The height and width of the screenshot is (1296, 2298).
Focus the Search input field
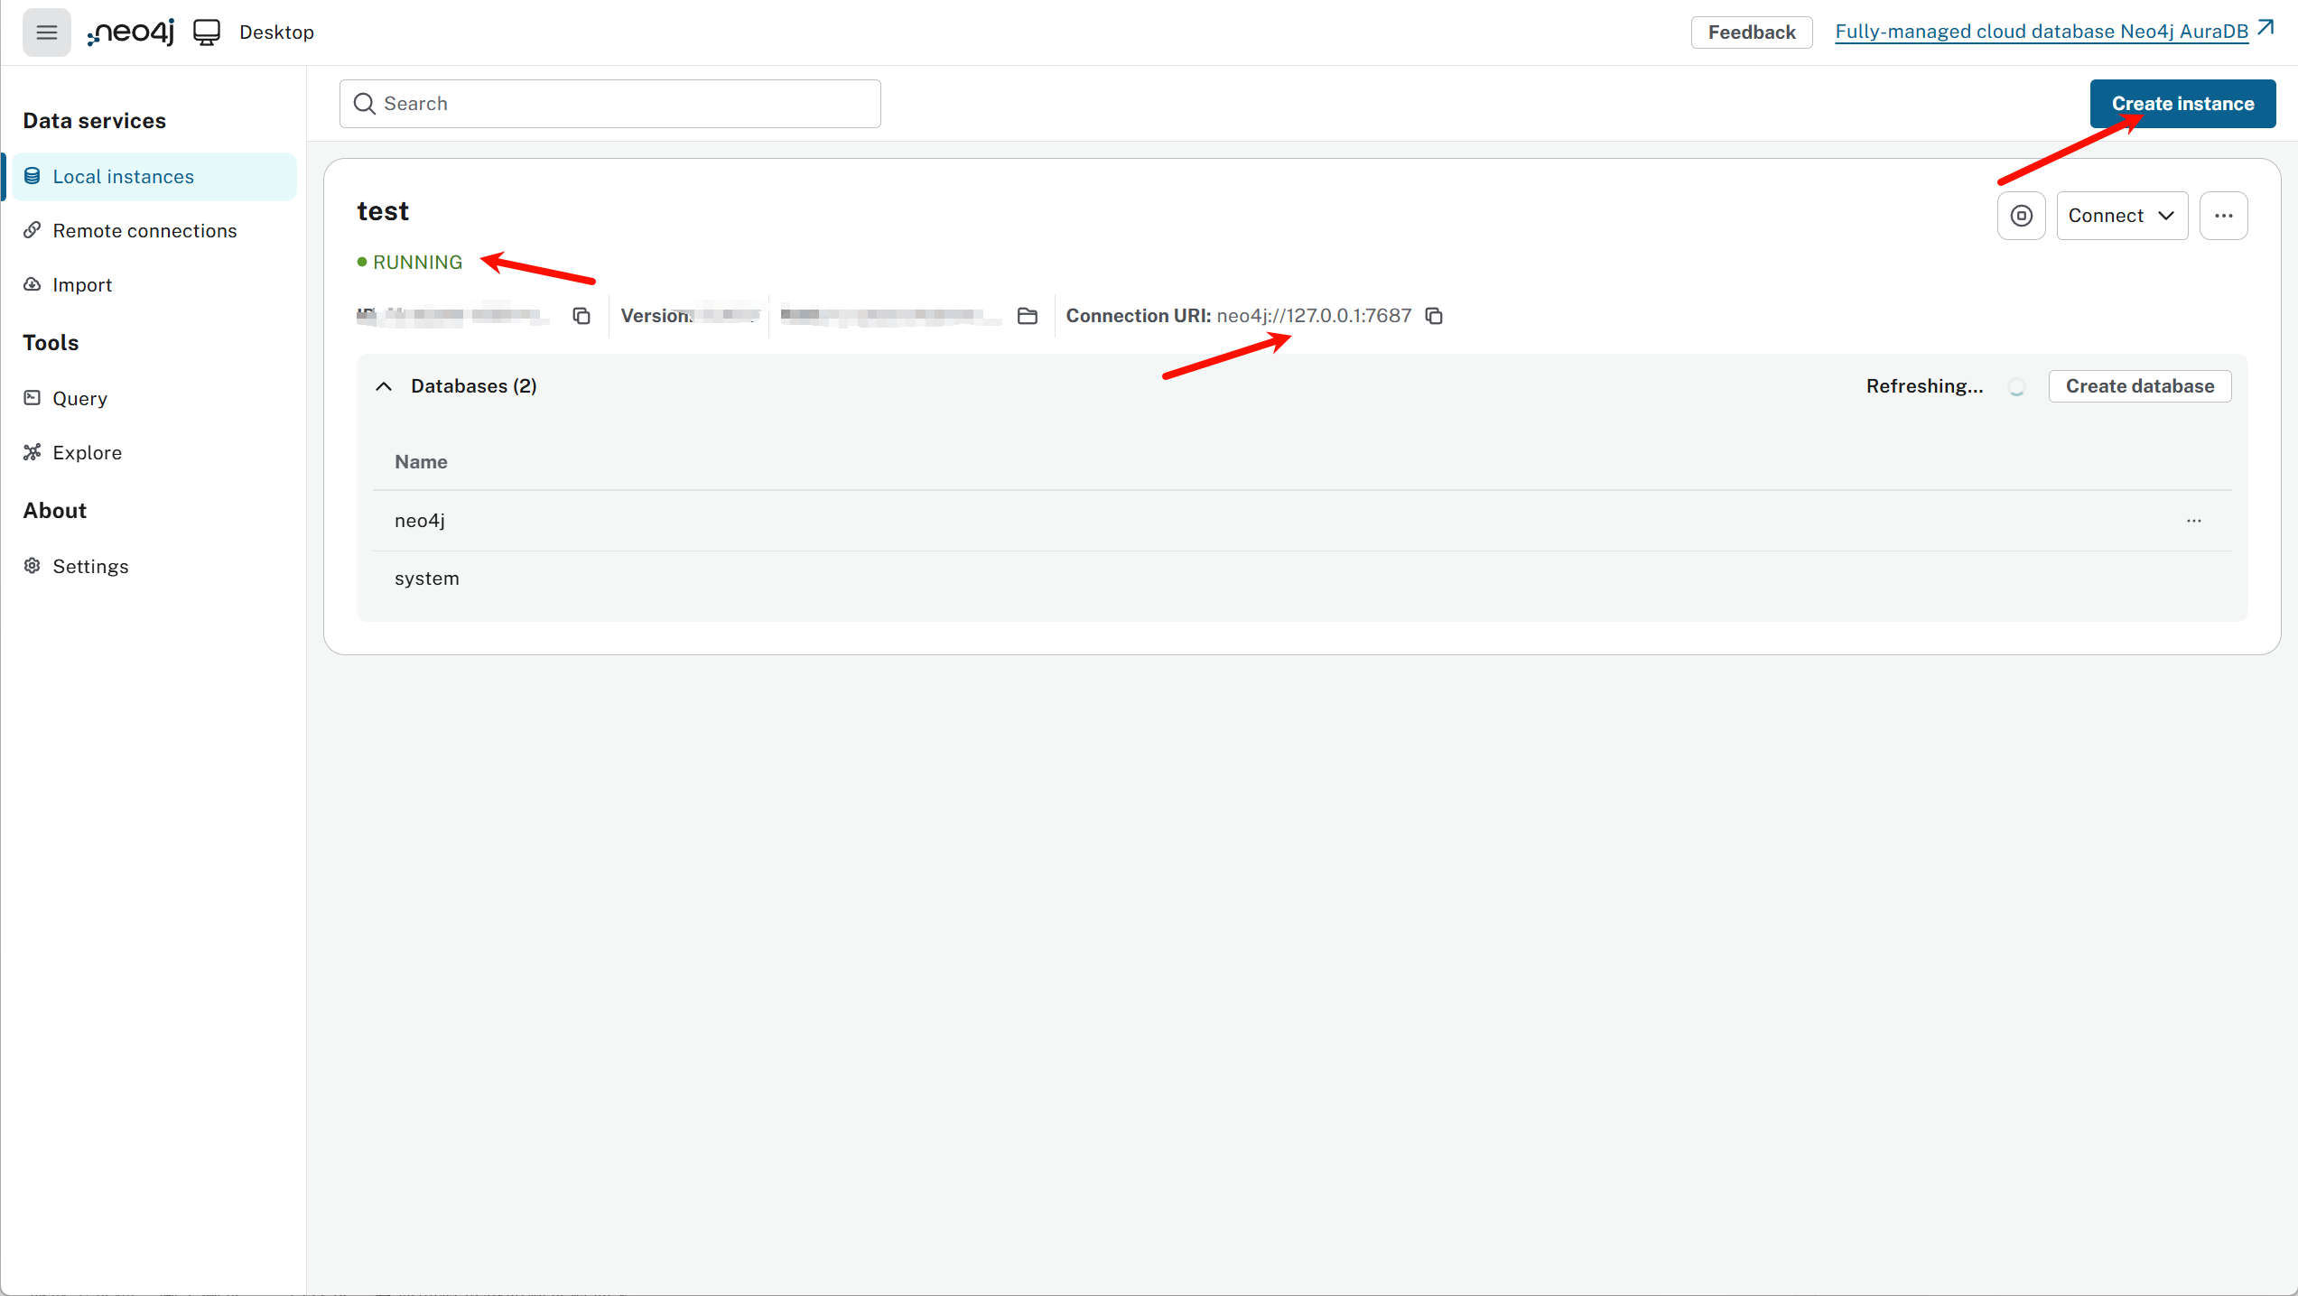click(x=610, y=104)
